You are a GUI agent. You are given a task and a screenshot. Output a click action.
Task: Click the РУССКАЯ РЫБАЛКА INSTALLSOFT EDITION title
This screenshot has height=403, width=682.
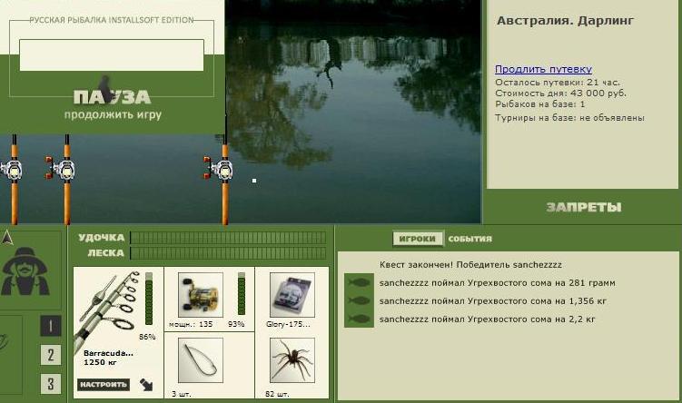pyautogui.click(x=112, y=20)
